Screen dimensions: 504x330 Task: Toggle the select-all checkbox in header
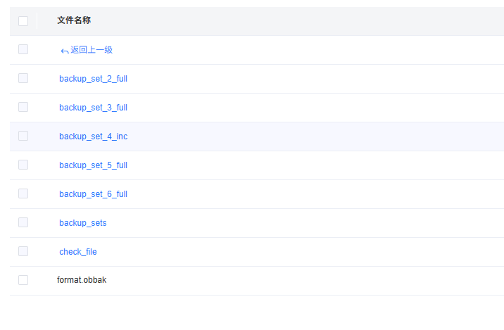tap(23, 21)
